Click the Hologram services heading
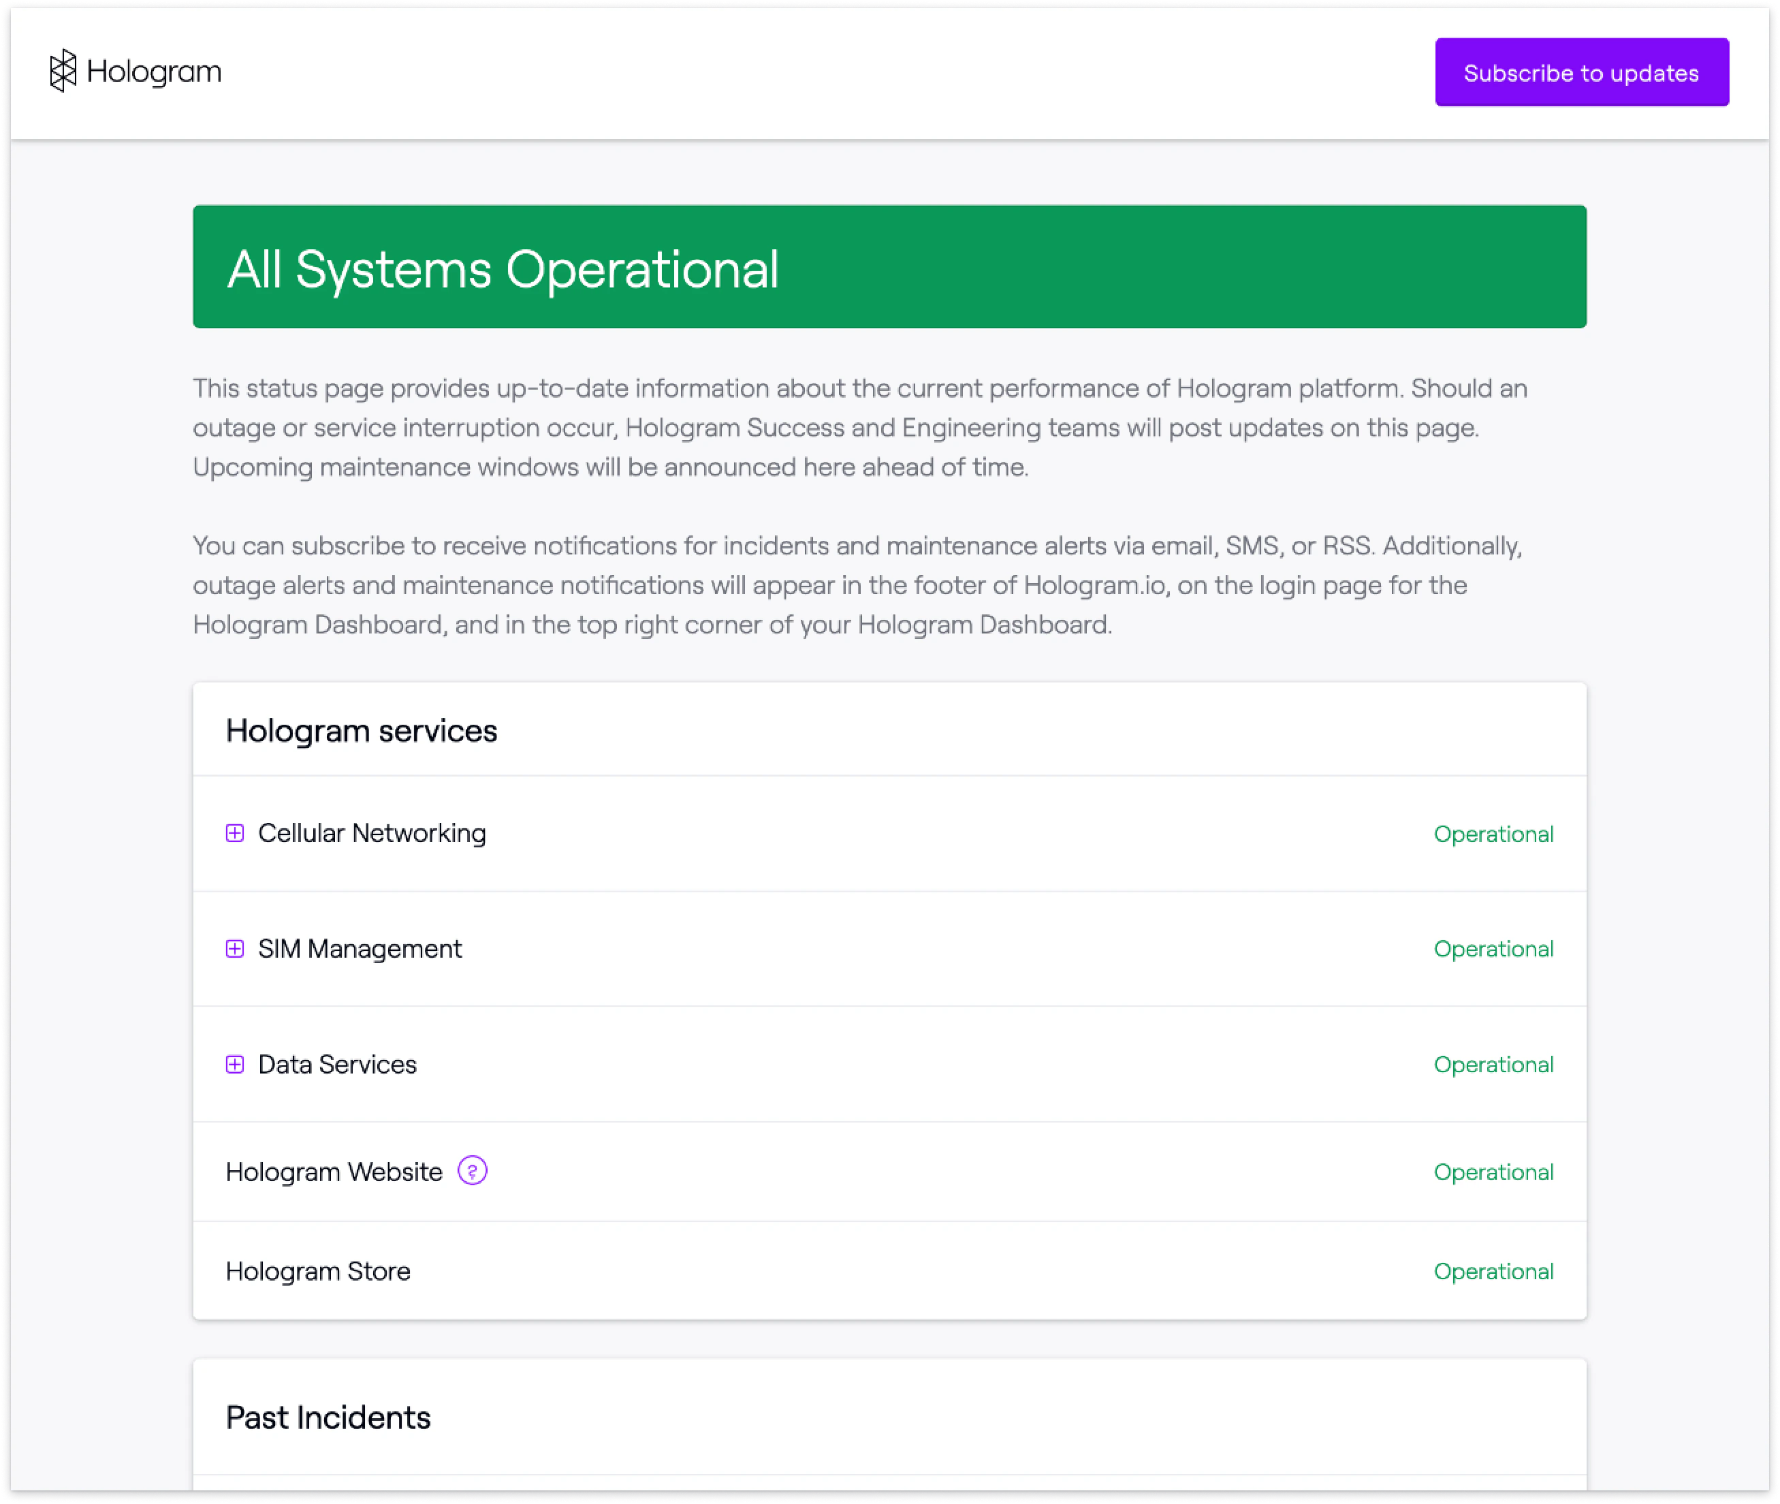This screenshot has height=1504, width=1780. click(362, 731)
